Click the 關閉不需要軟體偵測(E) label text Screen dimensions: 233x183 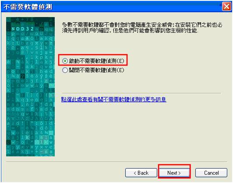96,70
